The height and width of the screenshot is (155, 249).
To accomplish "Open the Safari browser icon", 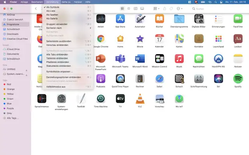I will (160, 79).
